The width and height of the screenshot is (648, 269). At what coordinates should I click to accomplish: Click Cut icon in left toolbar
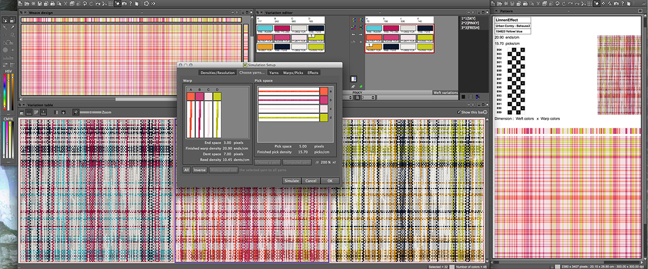[x=66, y=3]
